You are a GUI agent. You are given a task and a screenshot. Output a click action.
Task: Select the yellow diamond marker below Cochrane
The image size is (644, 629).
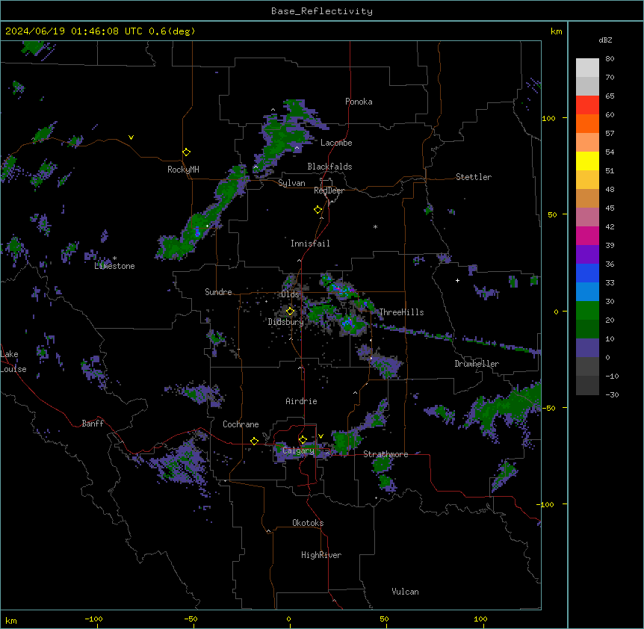[254, 441]
